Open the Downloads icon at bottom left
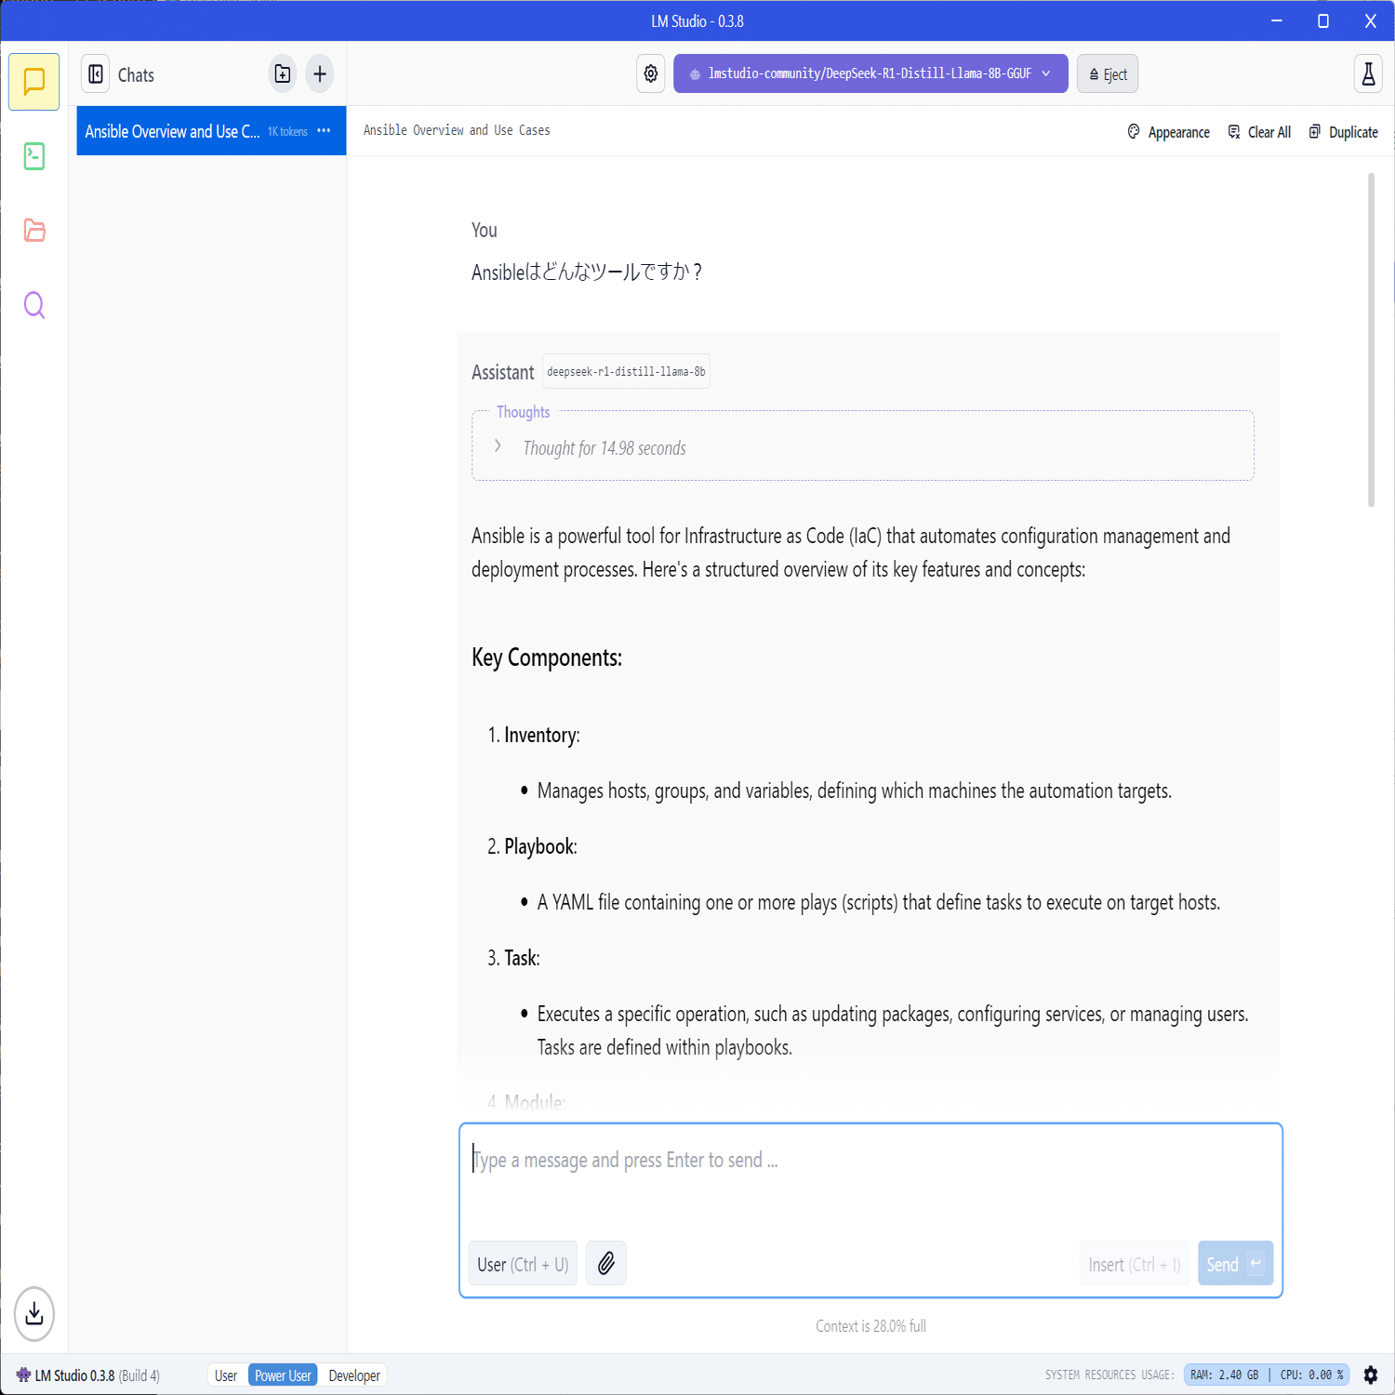The height and width of the screenshot is (1395, 1395). pos(34,1313)
